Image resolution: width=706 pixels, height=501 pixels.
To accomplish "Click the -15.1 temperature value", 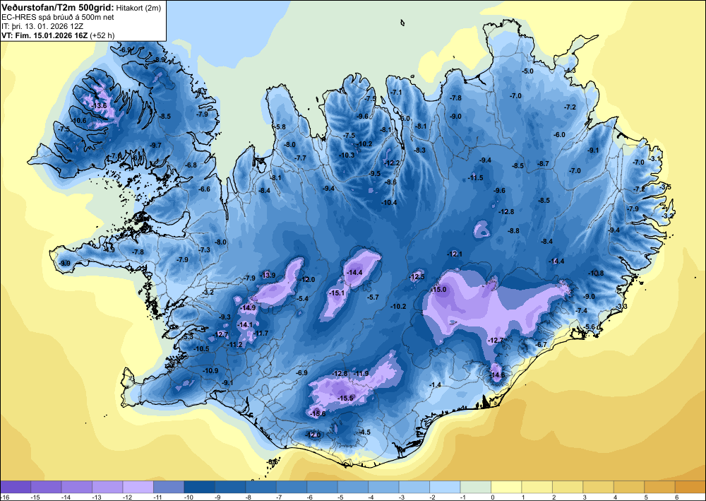I will click(337, 293).
